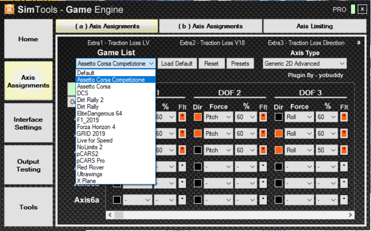Open the DOF 2 Flt filter in first axis row
Viewport: 371px width, 231px height.
coord(263,117)
